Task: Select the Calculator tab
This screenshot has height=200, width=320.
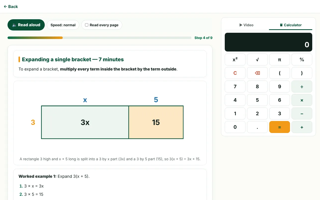Action: click(x=290, y=25)
